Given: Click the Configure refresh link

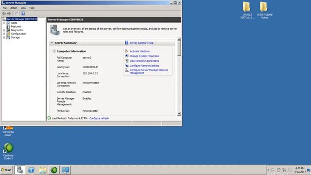Looking at the screenshot, I should pos(99,118).
